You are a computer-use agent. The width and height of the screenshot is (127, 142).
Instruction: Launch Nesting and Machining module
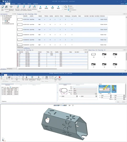tap(11, 8)
